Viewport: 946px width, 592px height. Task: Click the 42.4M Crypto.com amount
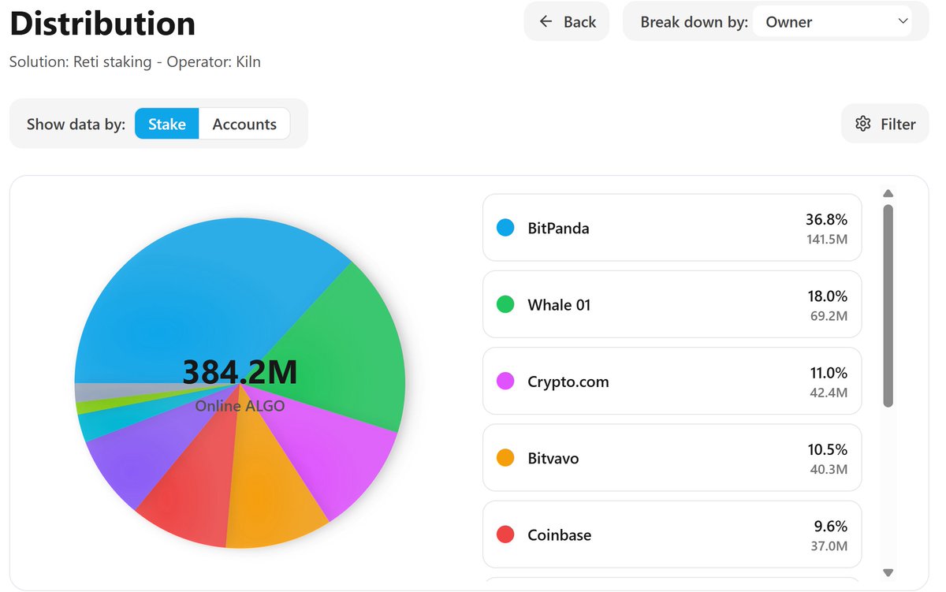[829, 392]
